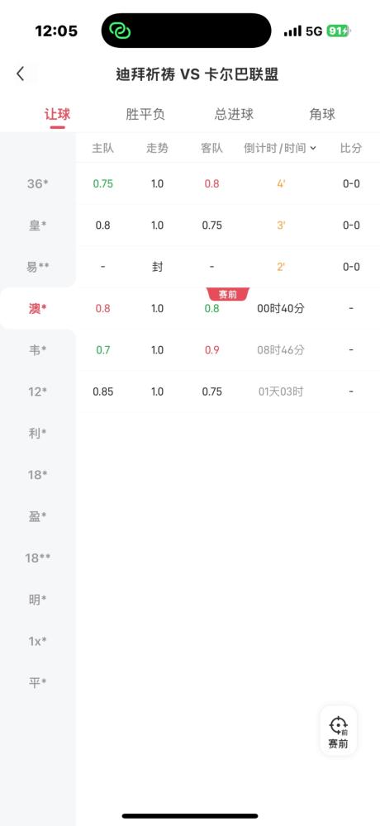Choose 易** in the company list
Image resolution: width=380 pixels, height=826 pixels.
(38, 267)
